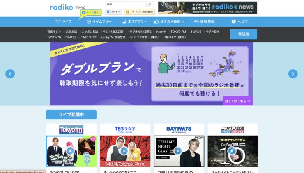Screen dimensions: 304x173
Task: Select NACK5 station link
Action: coord(71,37)
